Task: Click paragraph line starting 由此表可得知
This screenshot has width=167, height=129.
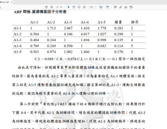Action: click(x=81, y=67)
